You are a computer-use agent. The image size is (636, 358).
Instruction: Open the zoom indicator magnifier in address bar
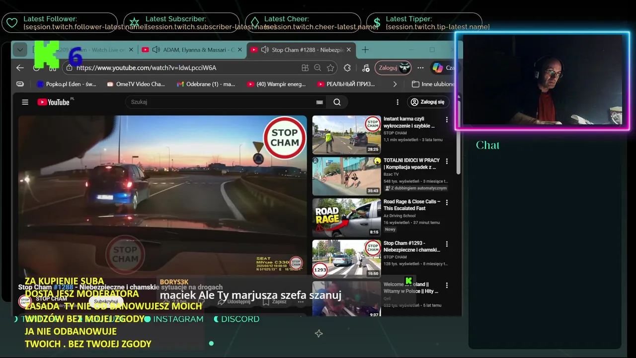(x=318, y=68)
